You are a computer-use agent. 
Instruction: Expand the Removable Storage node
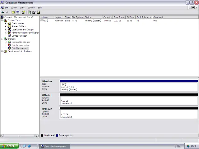pyautogui.click(x=6, y=42)
